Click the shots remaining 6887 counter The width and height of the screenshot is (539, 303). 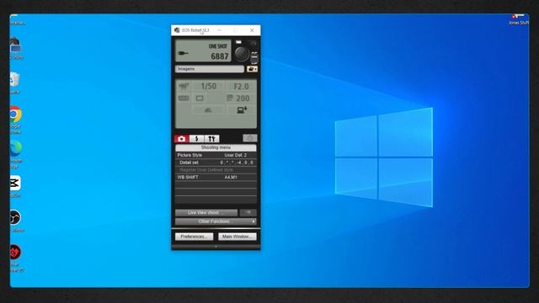coord(220,56)
